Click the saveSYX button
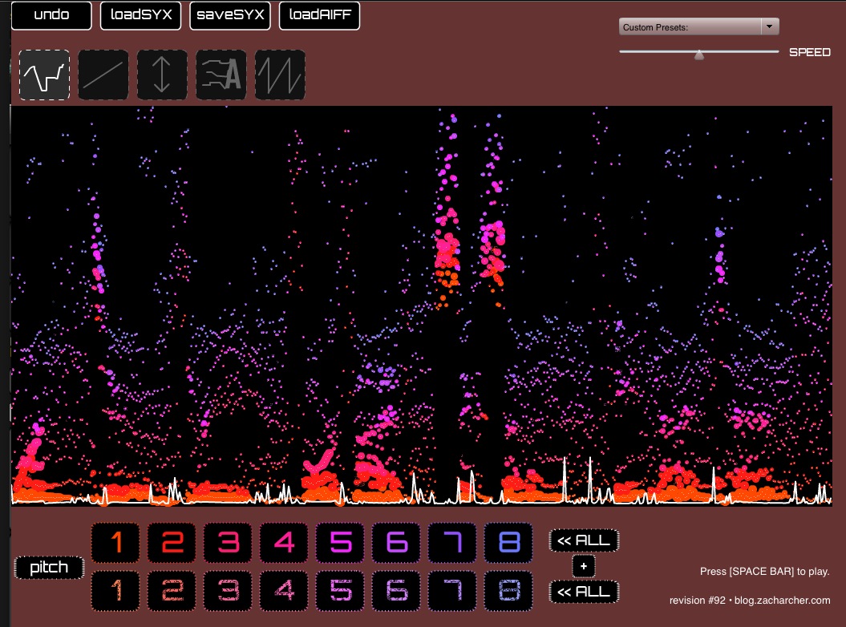This screenshot has width=846, height=627. [x=230, y=15]
